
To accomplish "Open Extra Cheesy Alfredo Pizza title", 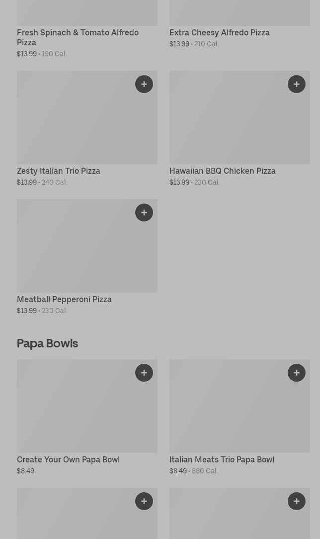I will pos(219,32).
